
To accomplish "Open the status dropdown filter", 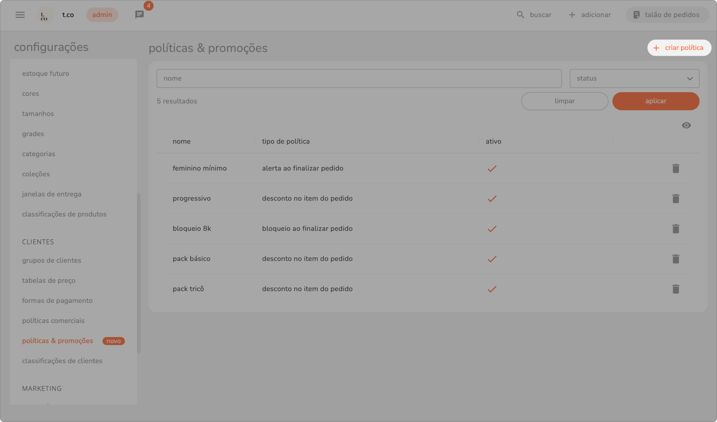I will (634, 78).
